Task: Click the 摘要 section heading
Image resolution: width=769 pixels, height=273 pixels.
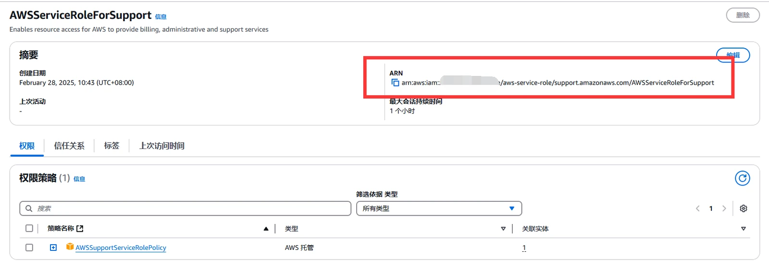Action: click(x=28, y=55)
